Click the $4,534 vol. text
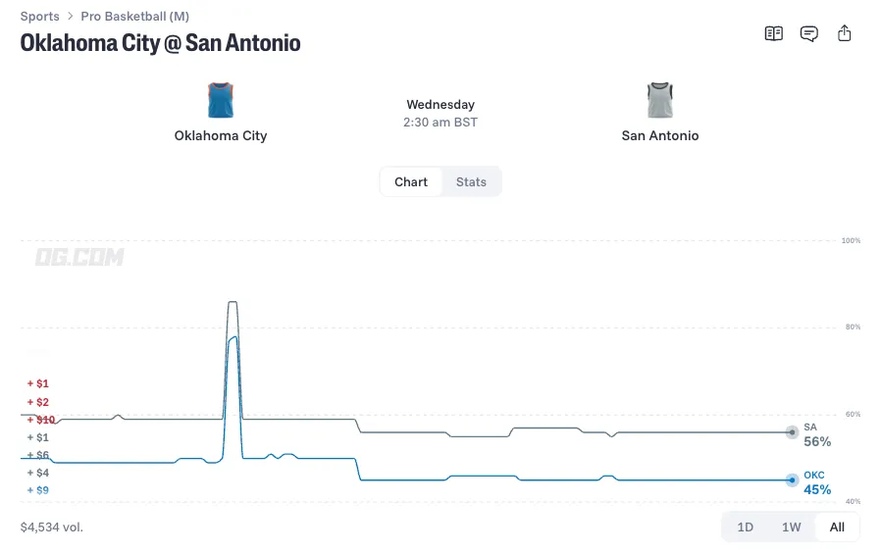The height and width of the screenshot is (554, 881). point(52,528)
